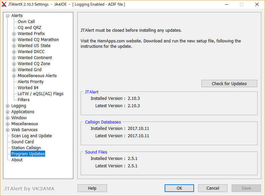Click the JTAlertX red X title icon
The width and height of the screenshot is (265, 196).
click(4, 4)
